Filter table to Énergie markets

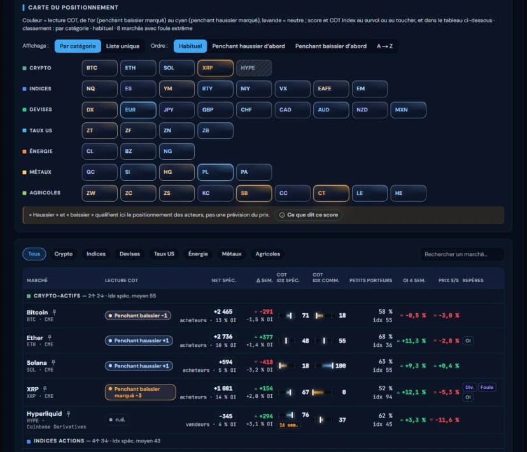198,254
